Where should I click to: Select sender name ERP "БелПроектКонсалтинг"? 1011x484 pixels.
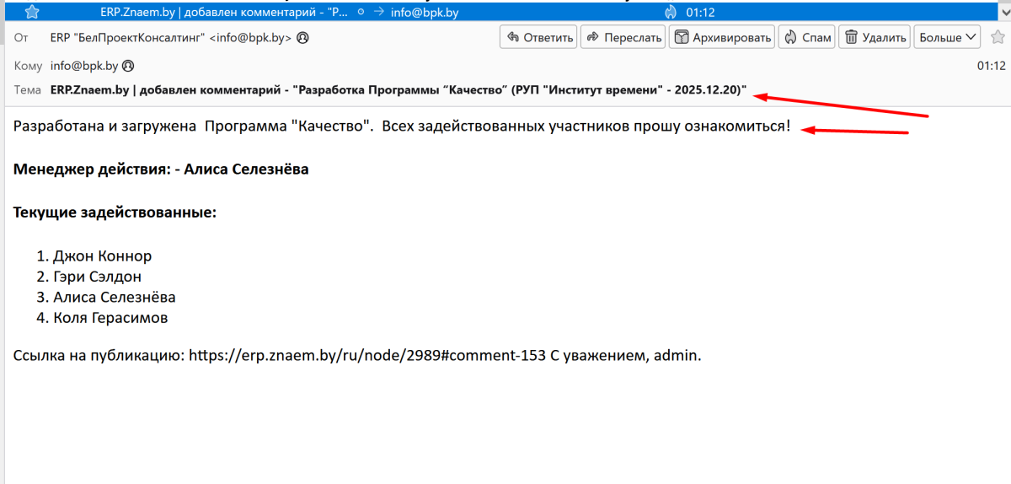(x=128, y=38)
